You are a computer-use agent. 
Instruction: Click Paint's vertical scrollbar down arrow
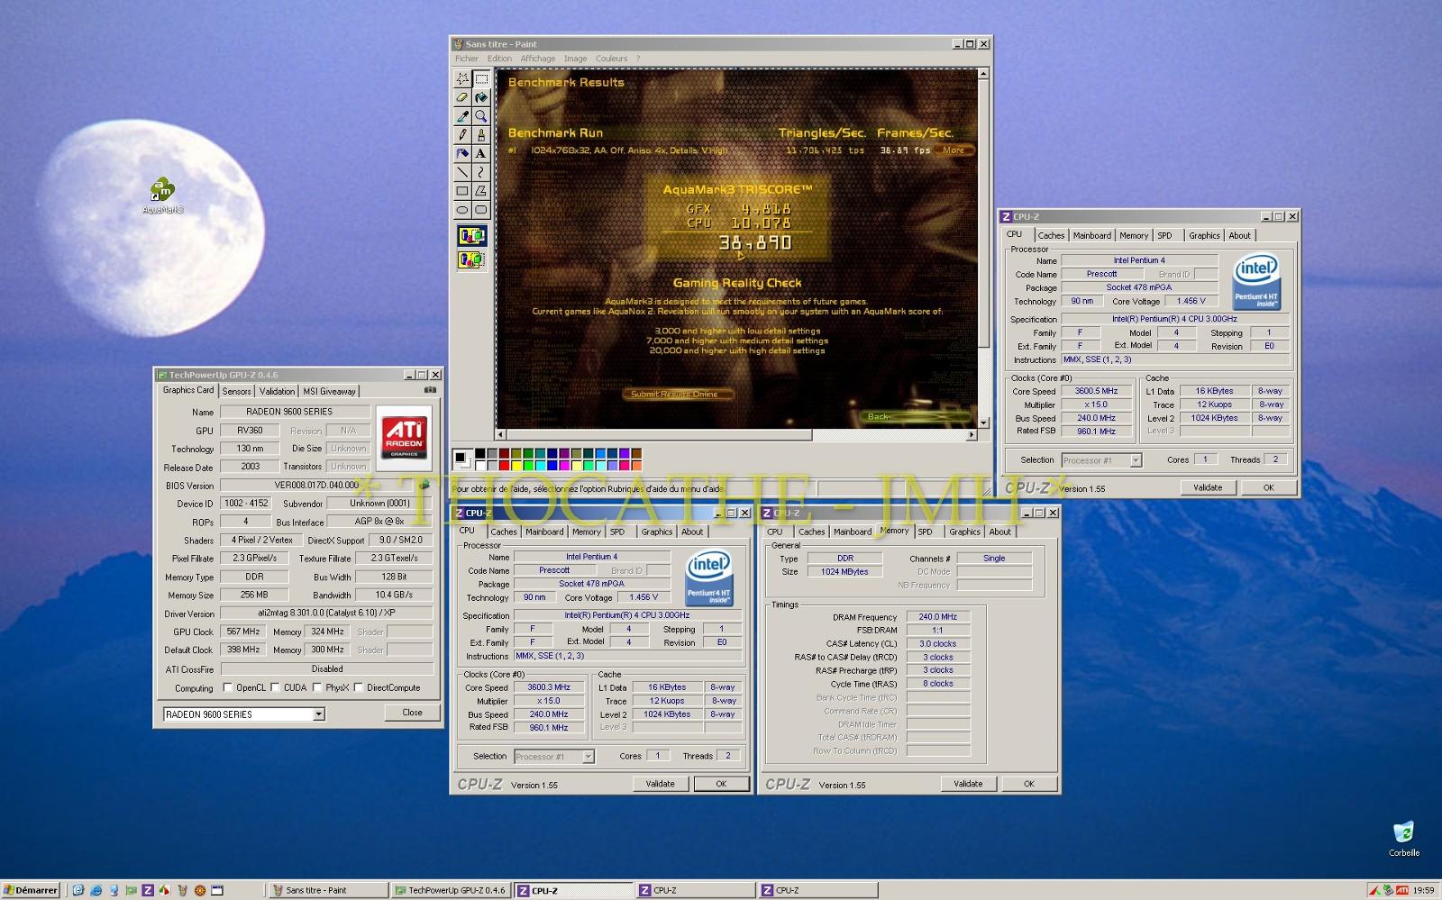tap(983, 423)
